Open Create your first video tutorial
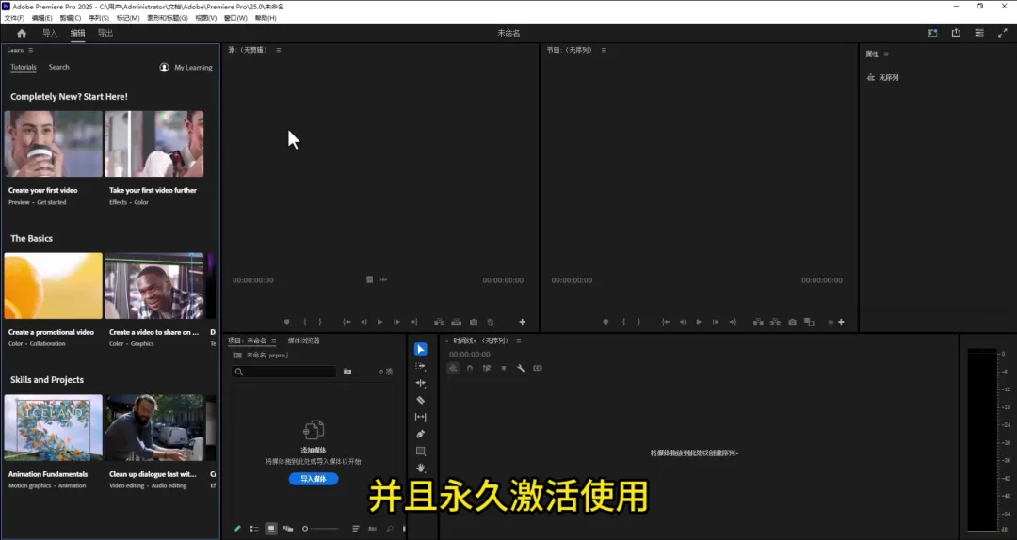Image resolution: width=1017 pixels, height=540 pixels. [x=53, y=144]
